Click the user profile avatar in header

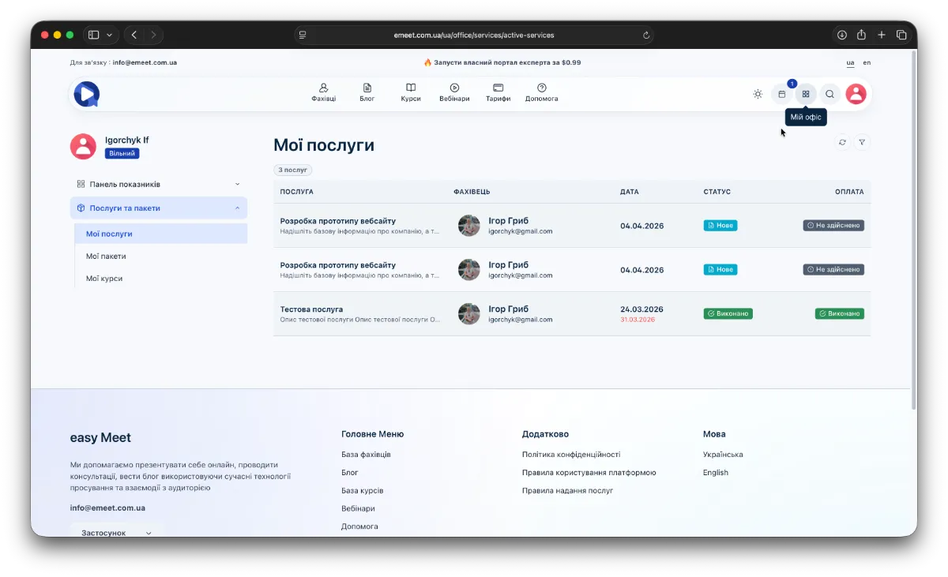pos(856,94)
